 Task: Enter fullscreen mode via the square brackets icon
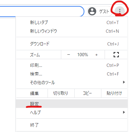pyautogui.click(x=116, y=55)
